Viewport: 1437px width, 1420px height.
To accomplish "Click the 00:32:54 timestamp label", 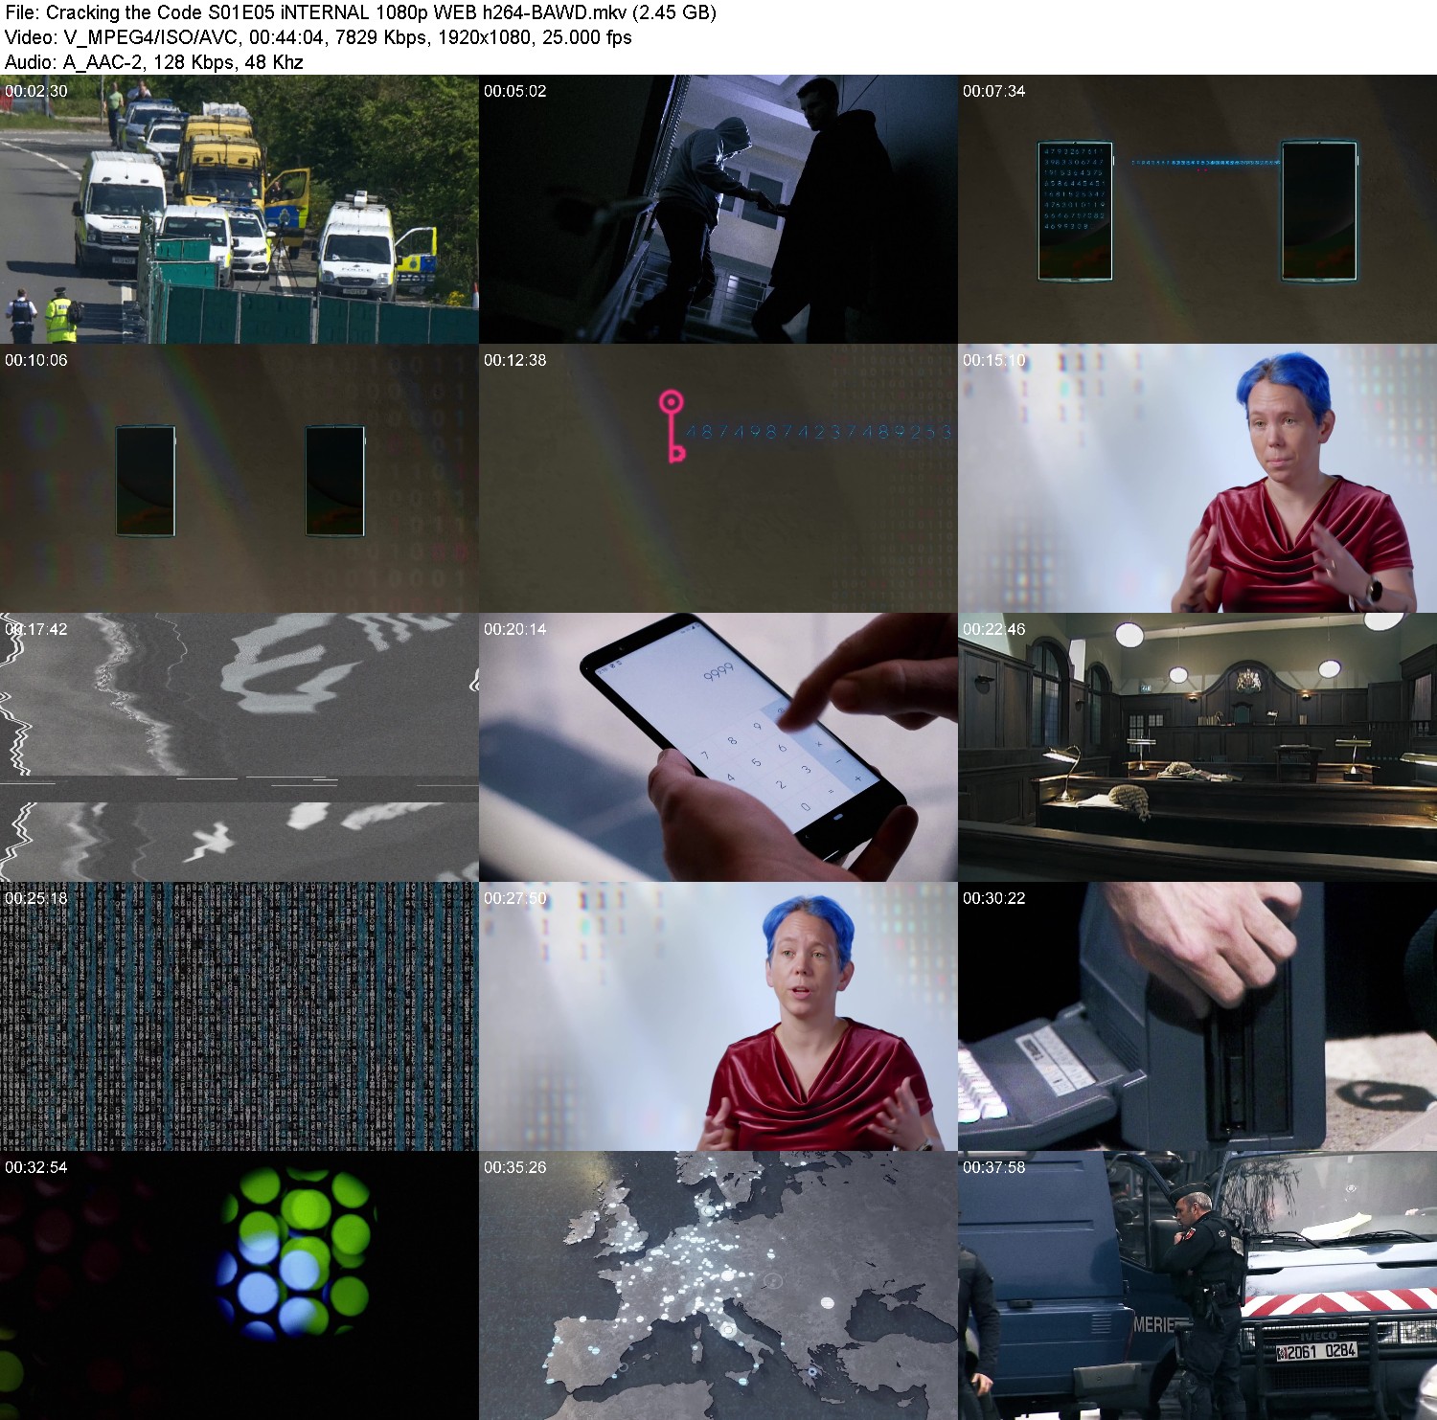I will point(36,1167).
